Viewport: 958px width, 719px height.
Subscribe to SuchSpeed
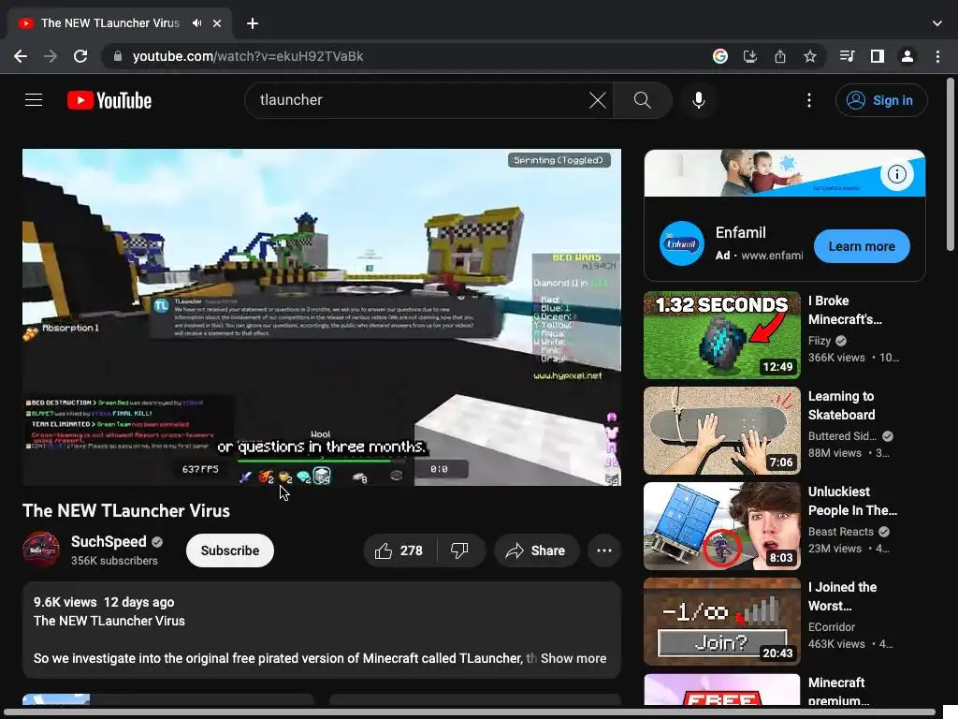[x=230, y=550]
